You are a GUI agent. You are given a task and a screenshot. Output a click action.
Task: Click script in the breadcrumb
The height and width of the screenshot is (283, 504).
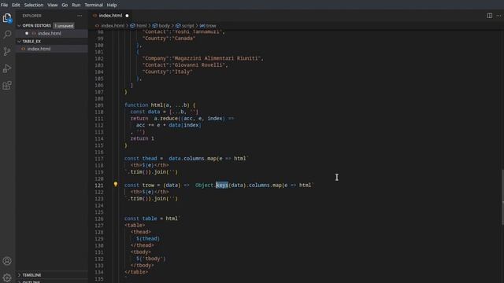187,26
